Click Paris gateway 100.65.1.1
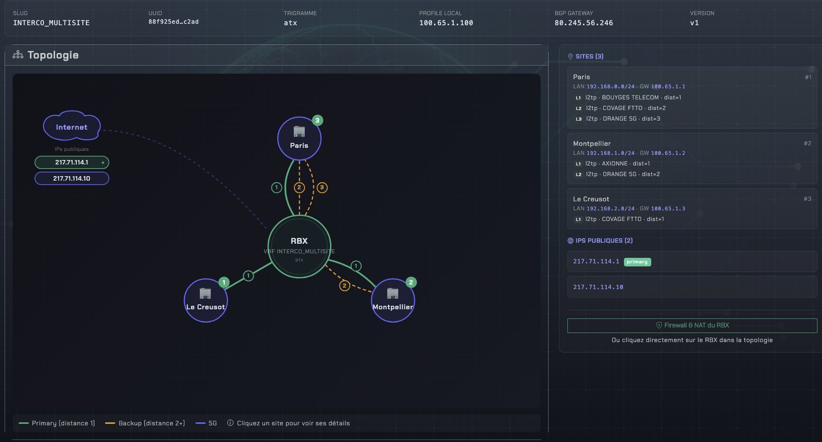Viewport: 822px width, 442px height. tap(668, 87)
